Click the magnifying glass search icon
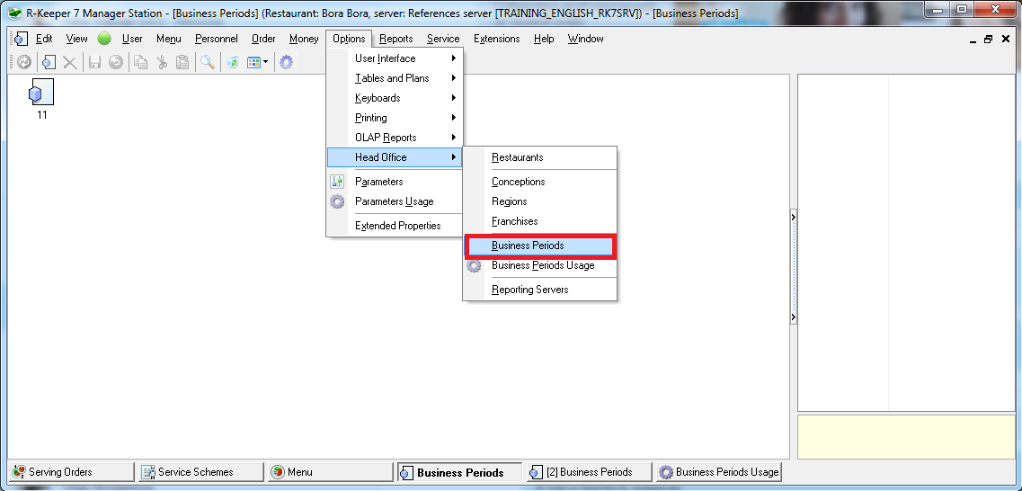1022x491 pixels. click(x=208, y=62)
